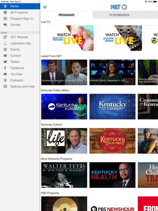Tap the Kentucky Public Affairs heading
The width and height of the screenshot is (158, 211).
[55, 90]
